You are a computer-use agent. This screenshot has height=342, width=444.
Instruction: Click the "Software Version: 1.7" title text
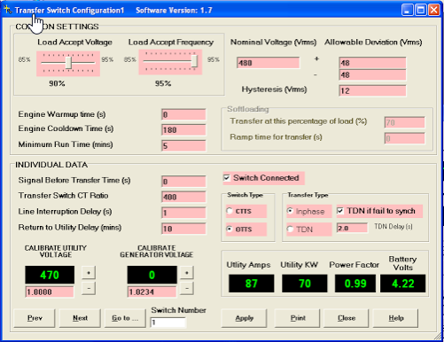click(174, 11)
